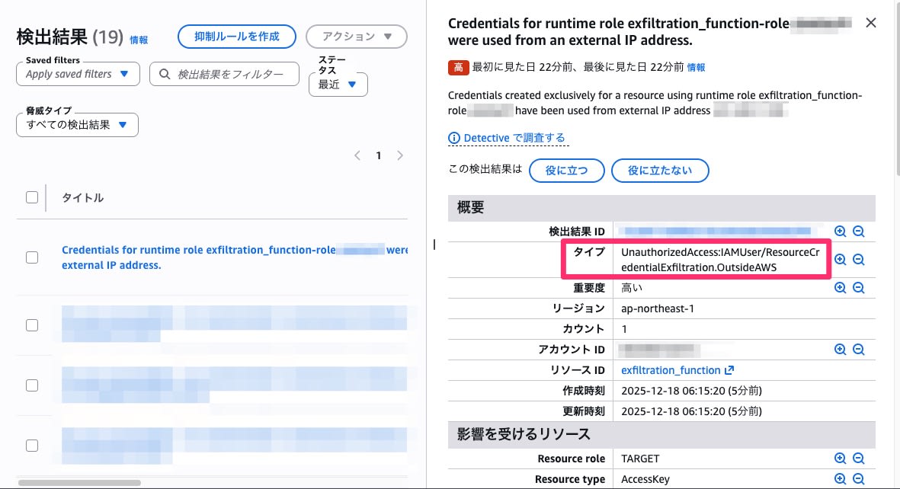900x489 pixels.
Task: Zoom in on the 検出結果 ID filter icon
Action: (840, 231)
